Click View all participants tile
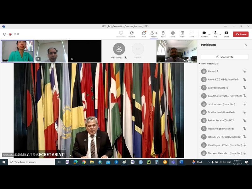252x189 pixels. 138,51
